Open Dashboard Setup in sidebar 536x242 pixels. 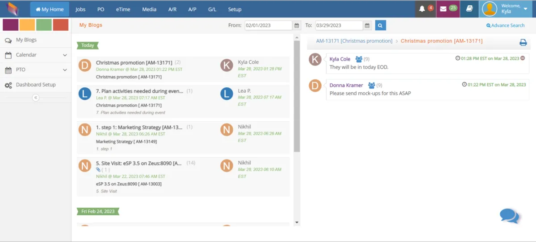tap(36, 85)
